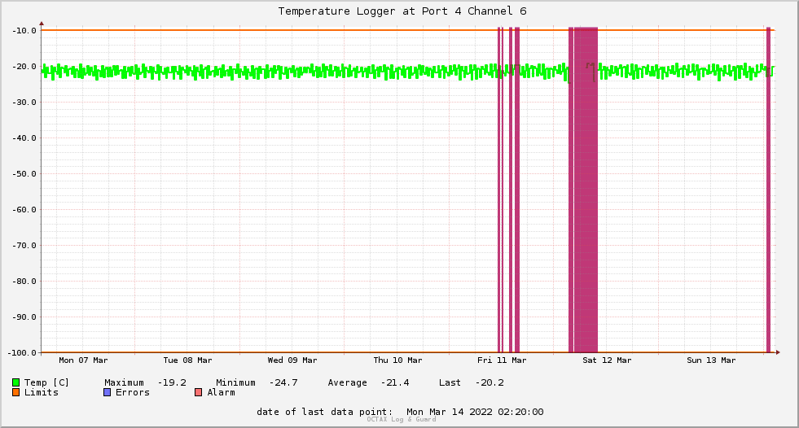Click the -30.0 y-axis label
Viewport: 799px width, 428px height.
point(24,103)
